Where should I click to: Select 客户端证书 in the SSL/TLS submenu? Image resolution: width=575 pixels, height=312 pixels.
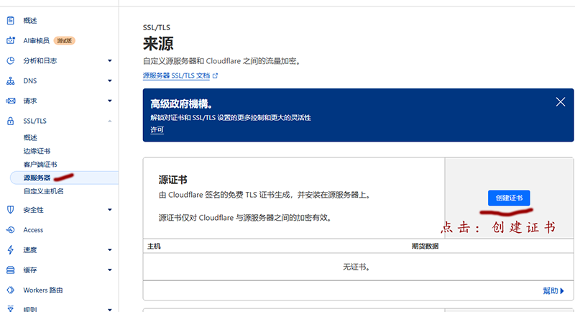[x=40, y=164]
